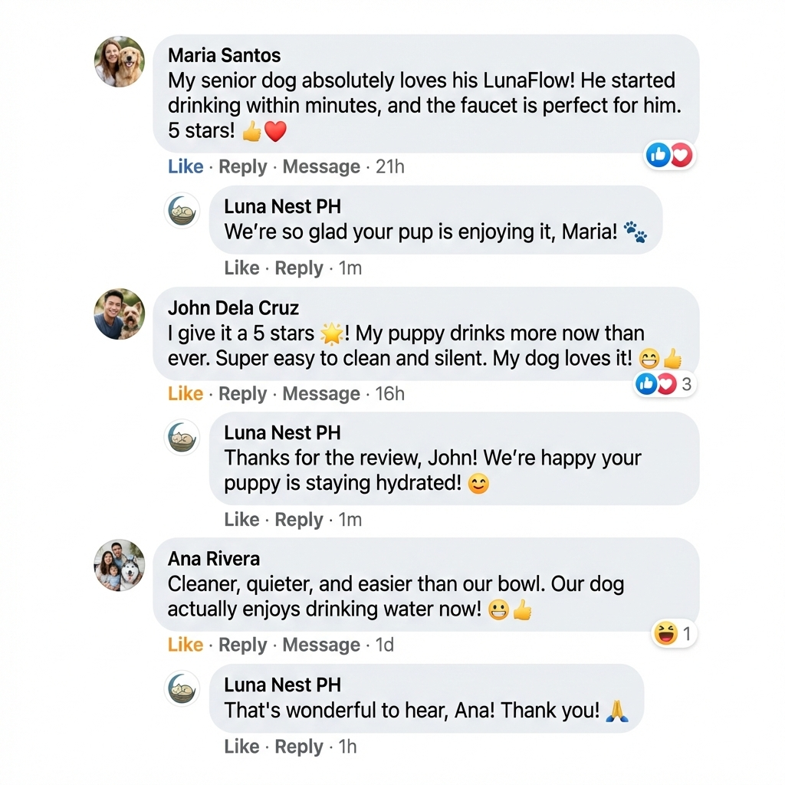
Task: Toggle Like on Ana Rivera's comment
Action: (x=186, y=645)
